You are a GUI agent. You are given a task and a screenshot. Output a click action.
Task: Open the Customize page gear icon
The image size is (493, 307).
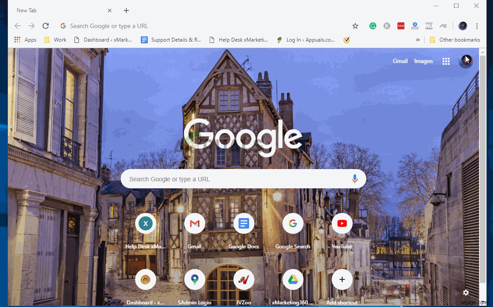pyautogui.click(x=466, y=292)
